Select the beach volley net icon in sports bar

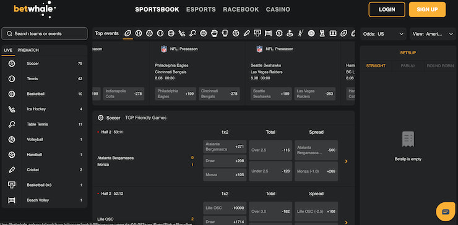point(268,33)
